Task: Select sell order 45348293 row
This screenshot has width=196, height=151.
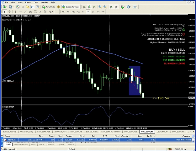Action: point(98,140)
